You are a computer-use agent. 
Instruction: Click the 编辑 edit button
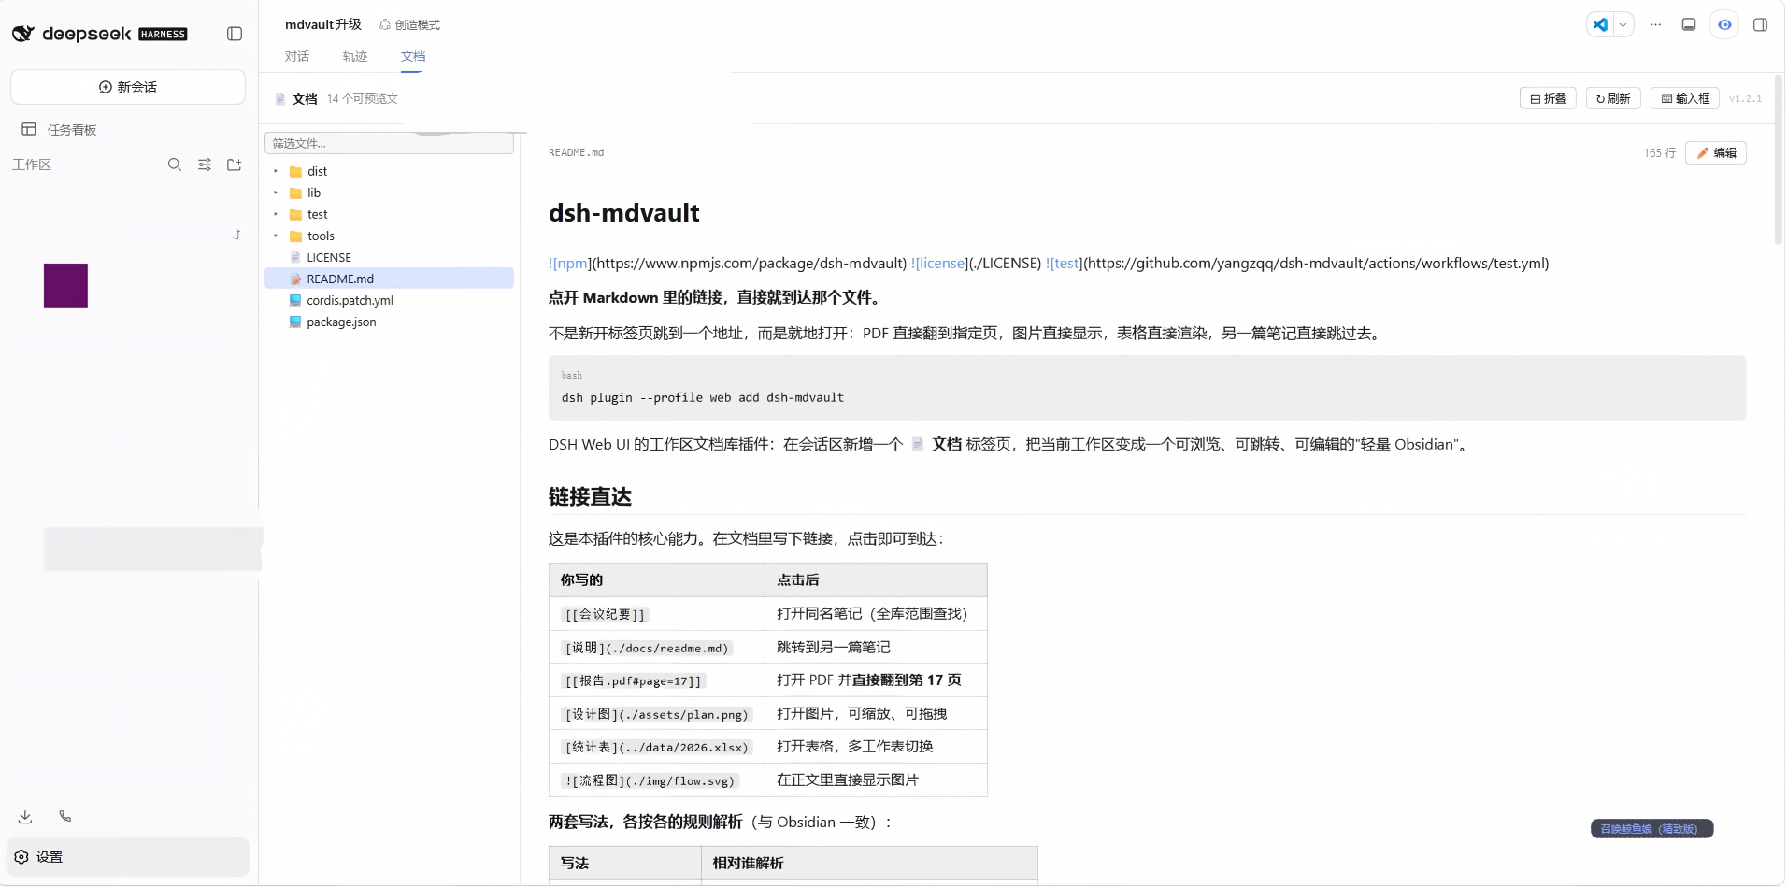(x=1716, y=153)
